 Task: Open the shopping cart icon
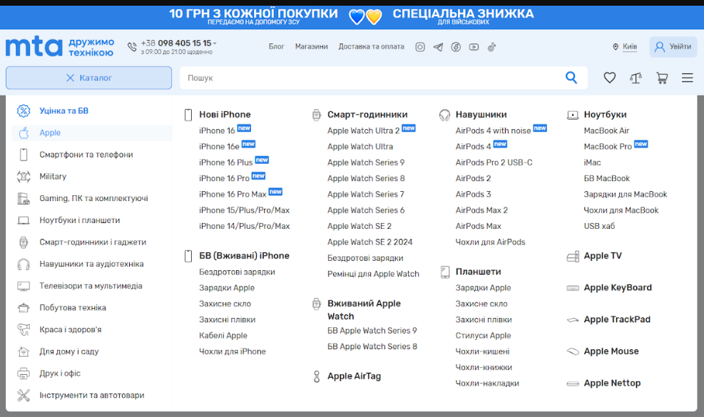click(x=662, y=78)
